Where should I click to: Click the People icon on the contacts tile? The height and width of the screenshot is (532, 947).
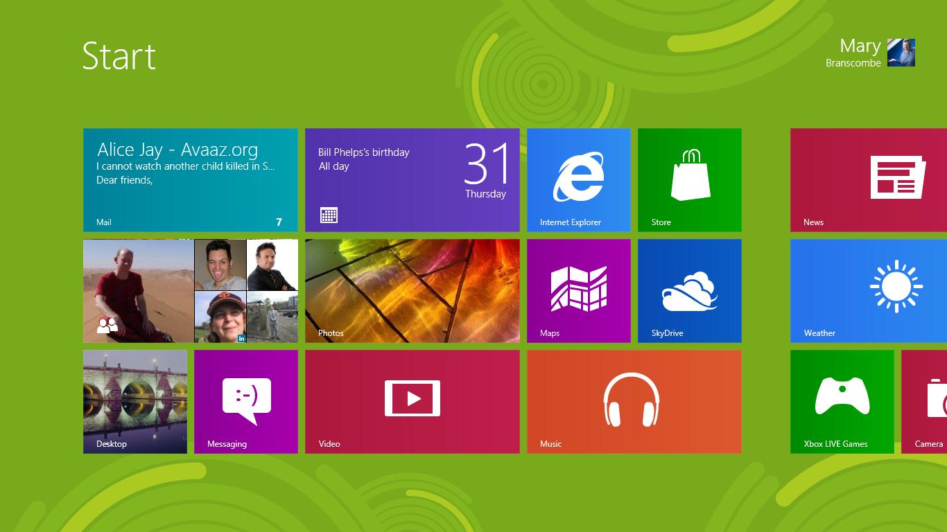[107, 325]
